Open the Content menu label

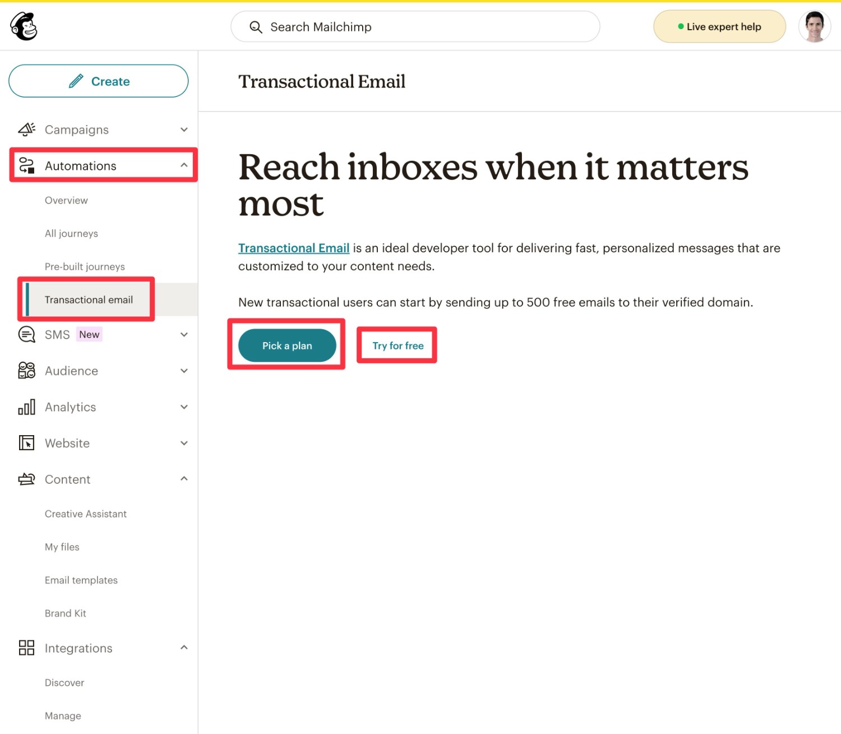pos(67,479)
